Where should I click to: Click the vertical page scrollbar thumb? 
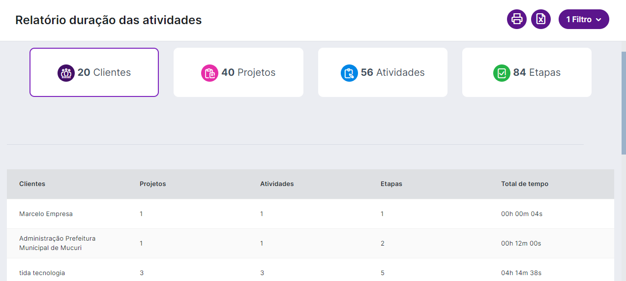[624, 103]
